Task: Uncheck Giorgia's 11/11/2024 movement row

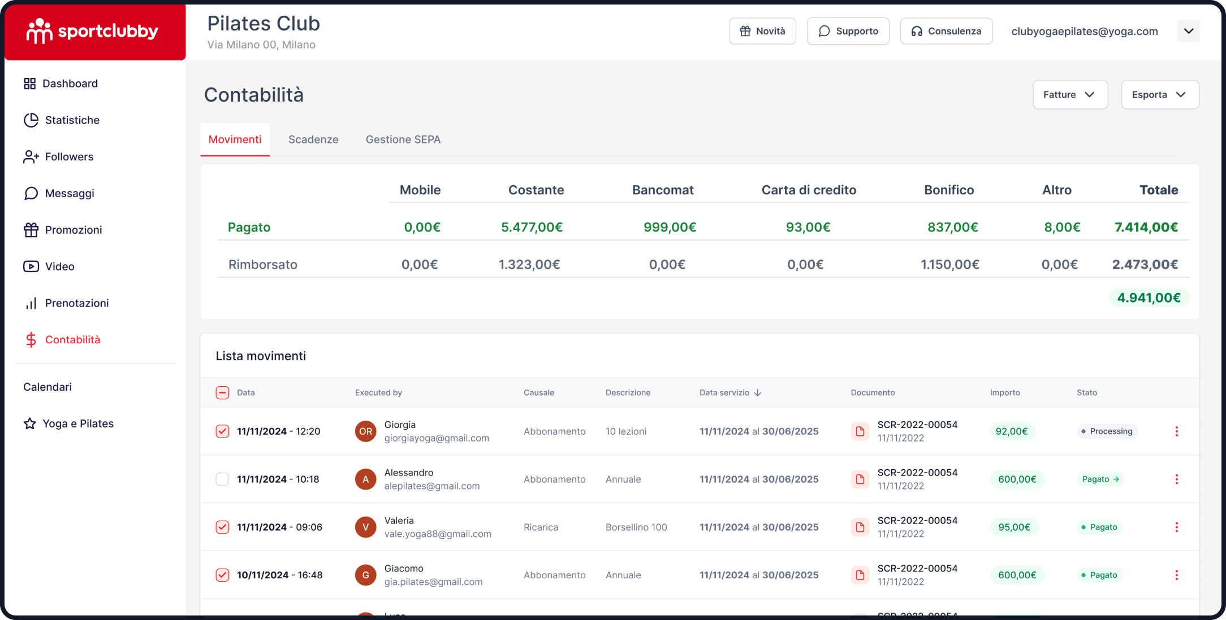Action: [x=222, y=431]
